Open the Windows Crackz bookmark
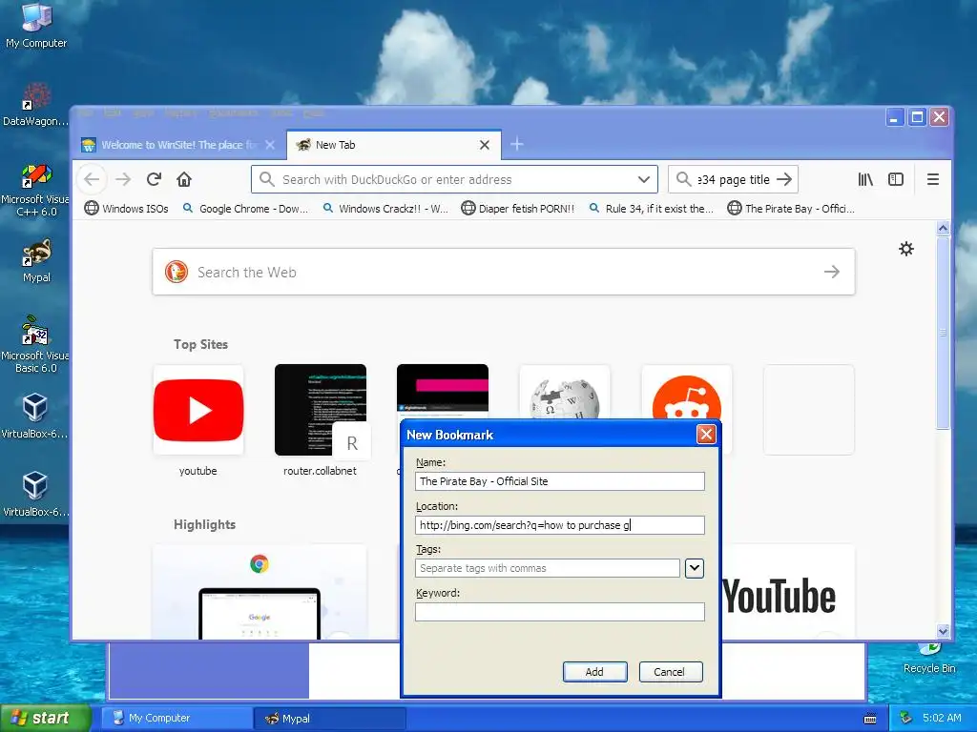This screenshot has width=977, height=732. click(x=385, y=209)
